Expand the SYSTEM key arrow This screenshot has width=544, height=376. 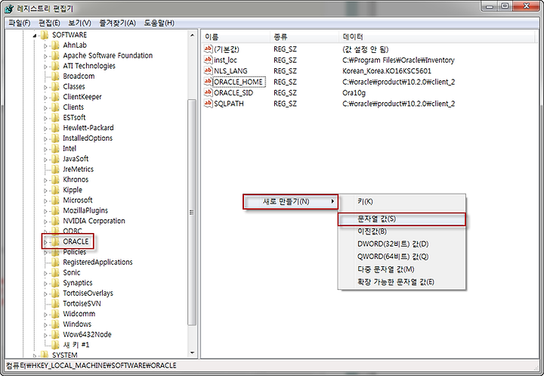[34, 356]
